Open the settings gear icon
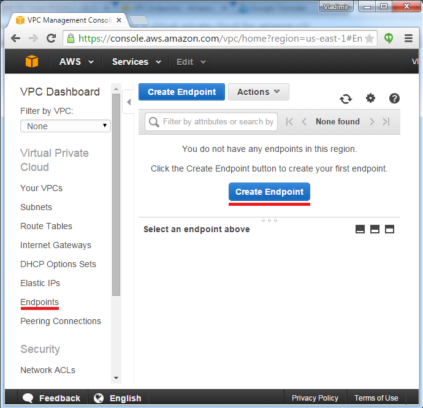Image resolution: width=423 pixels, height=408 pixels. (370, 98)
